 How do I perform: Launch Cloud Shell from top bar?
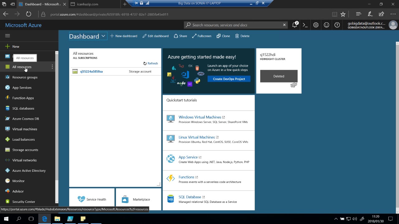click(305, 25)
